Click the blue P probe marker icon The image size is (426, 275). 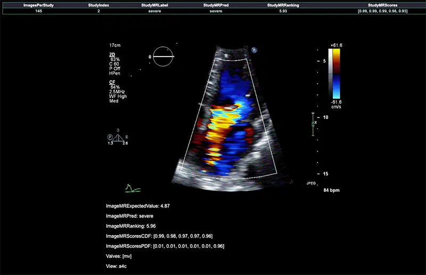(x=255, y=50)
